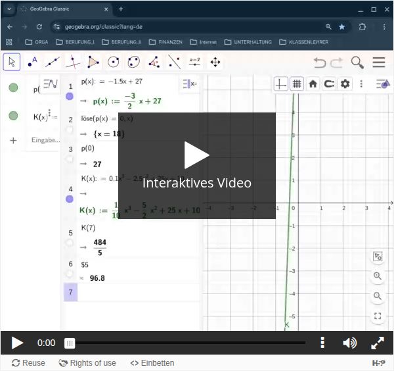Pick the Circle with center tool

(x=114, y=62)
